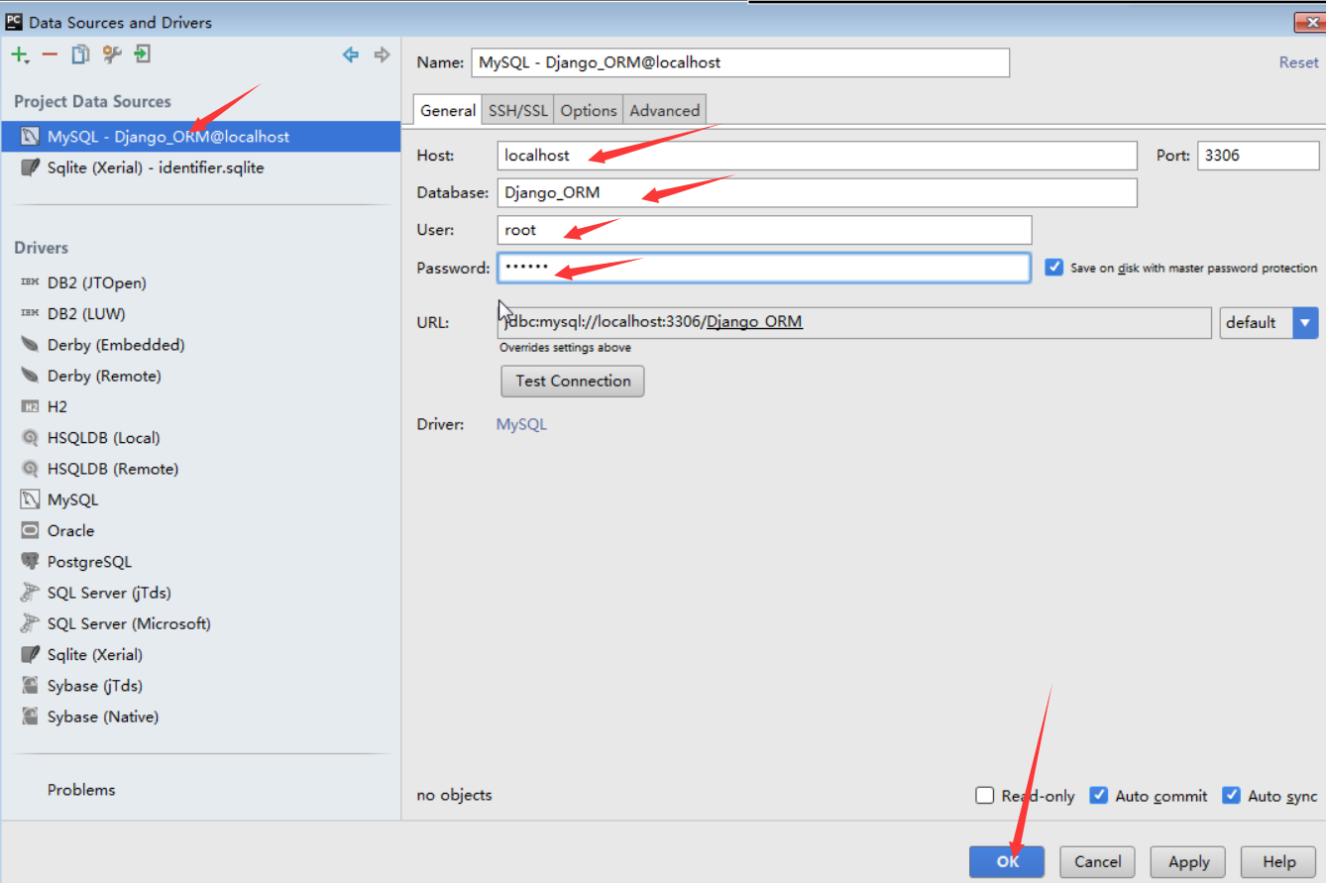Viewport: 1326px width, 883px height.
Task: Confirm with the OK button
Action: tap(1007, 862)
